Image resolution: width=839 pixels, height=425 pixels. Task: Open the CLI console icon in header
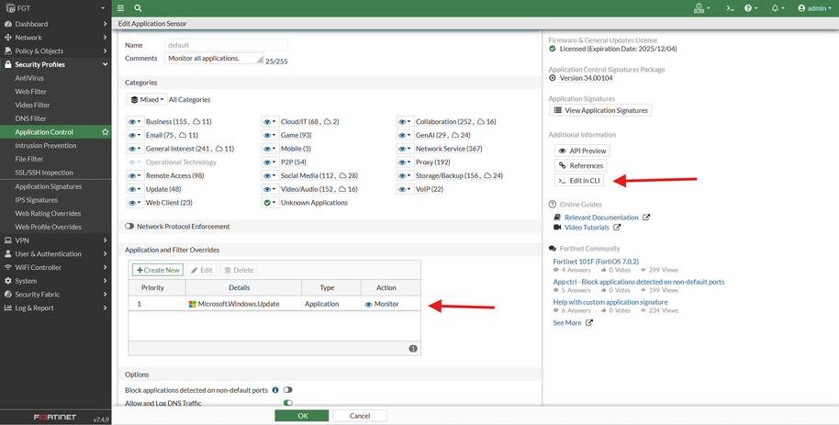point(730,8)
